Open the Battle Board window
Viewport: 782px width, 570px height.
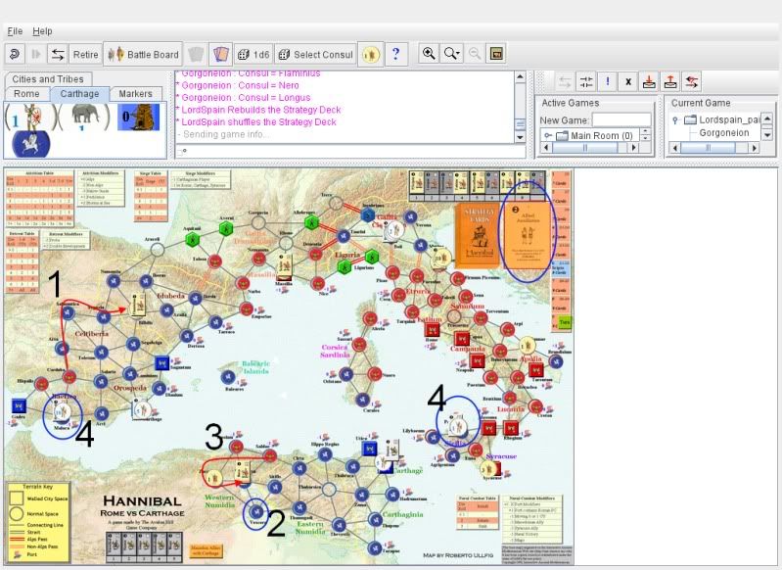(x=143, y=55)
